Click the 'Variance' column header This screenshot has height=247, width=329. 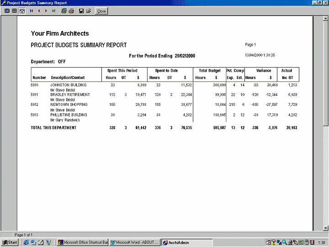[x=264, y=71]
